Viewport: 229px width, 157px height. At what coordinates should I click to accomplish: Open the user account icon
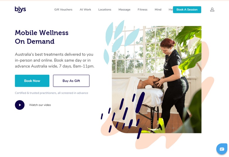pyautogui.click(x=212, y=10)
